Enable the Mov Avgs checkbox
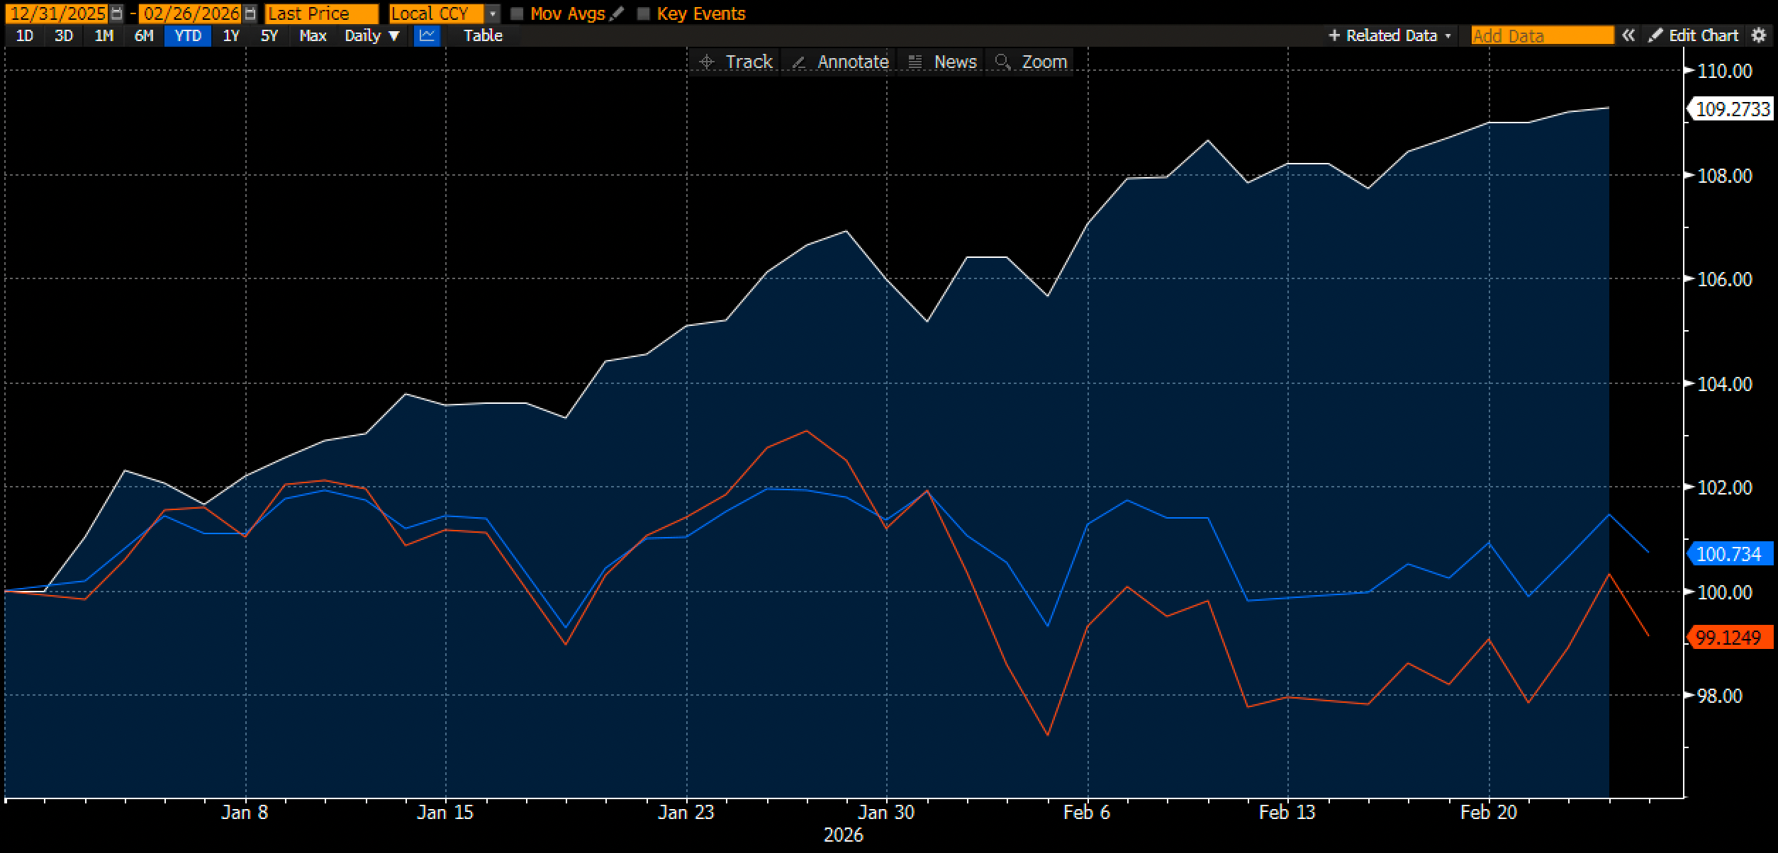Image resolution: width=1778 pixels, height=853 pixels. pyautogui.click(x=518, y=13)
